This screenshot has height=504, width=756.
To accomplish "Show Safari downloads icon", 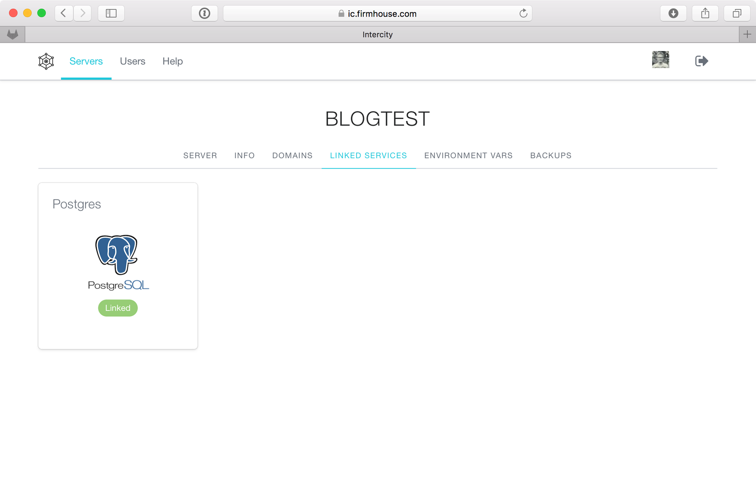I will (673, 14).
